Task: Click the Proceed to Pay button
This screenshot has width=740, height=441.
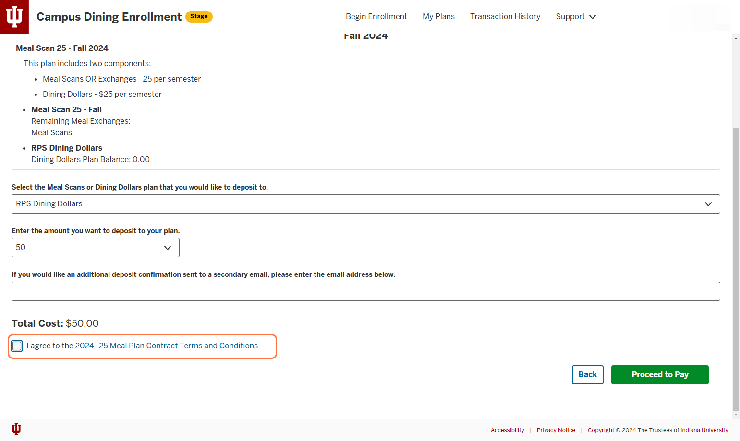Action: pos(660,375)
